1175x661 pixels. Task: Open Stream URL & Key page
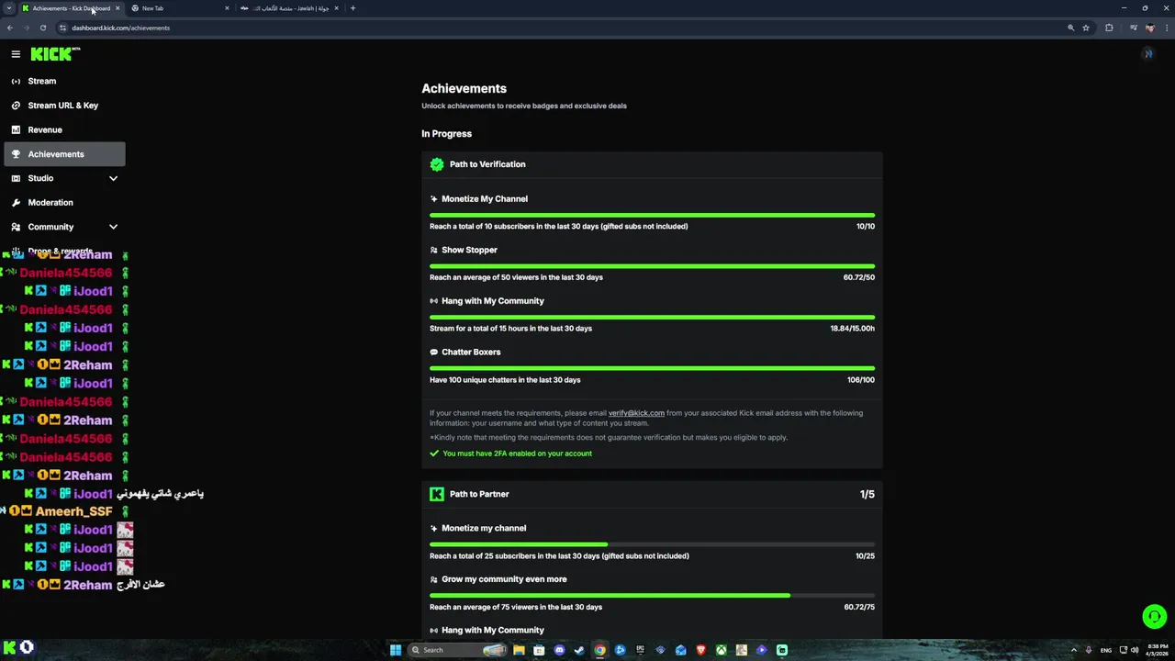[64, 106]
